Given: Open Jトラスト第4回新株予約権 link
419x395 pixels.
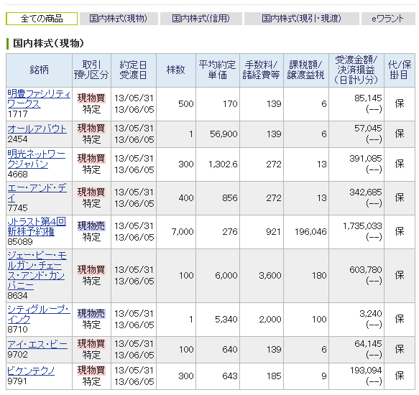Looking at the screenshot, I should 37,227.
